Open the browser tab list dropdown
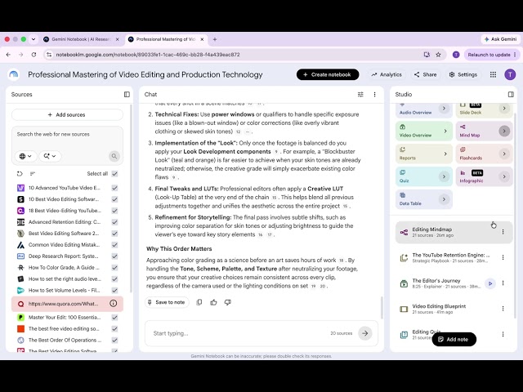Screen dimensions: 523x392 (34, 39)
